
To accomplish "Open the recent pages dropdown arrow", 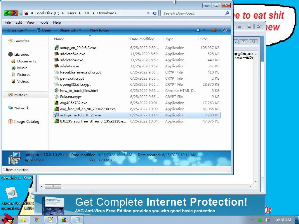I will pos(21,13).
